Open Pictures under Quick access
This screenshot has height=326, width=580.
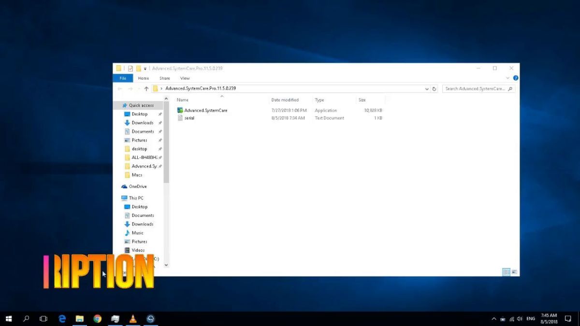pos(139,140)
